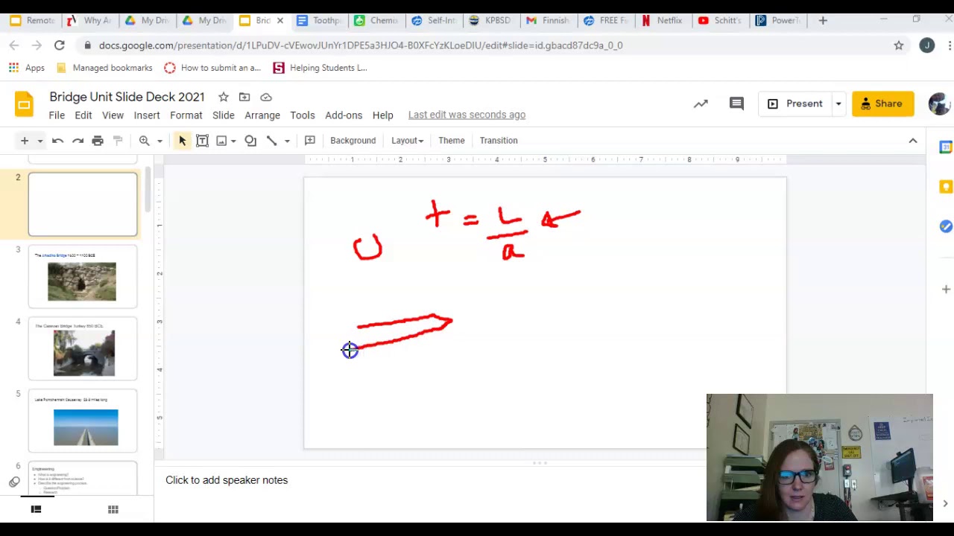954x536 pixels.
Task: Open the Layout dropdown
Action: tap(408, 141)
